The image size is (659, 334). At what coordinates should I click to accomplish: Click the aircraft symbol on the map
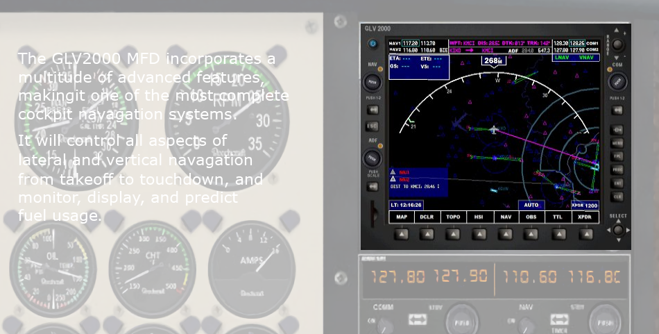(494, 130)
